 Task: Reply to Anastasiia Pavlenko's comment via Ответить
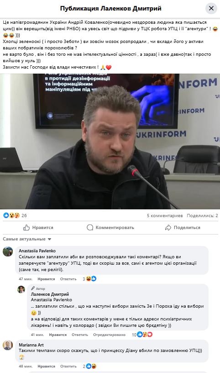(x=68, y=279)
